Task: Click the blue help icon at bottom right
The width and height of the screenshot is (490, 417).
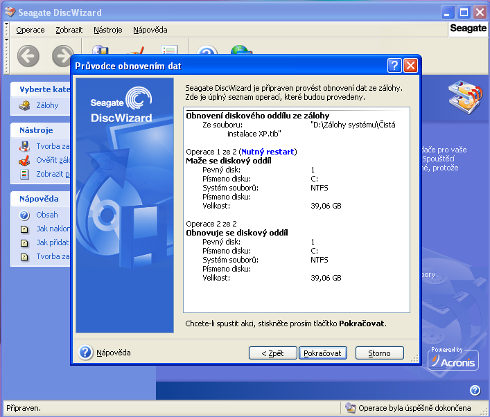Action: coord(475,390)
